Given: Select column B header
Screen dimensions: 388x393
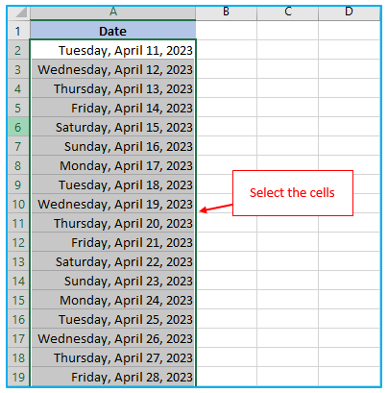Looking at the screenshot, I should 227,13.
